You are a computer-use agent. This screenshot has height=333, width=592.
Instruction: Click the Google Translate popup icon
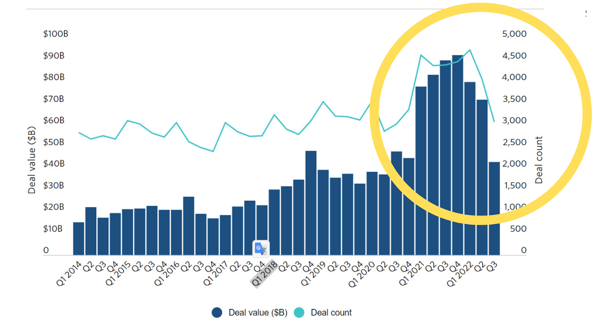pyautogui.click(x=261, y=248)
